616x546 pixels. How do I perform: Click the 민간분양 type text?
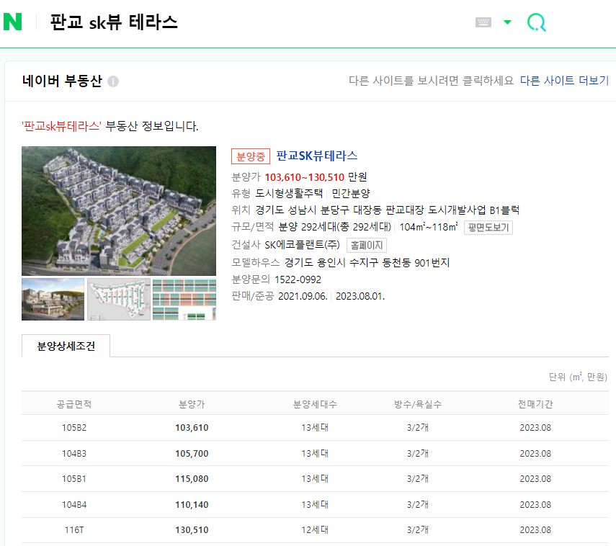pos(351,193)
